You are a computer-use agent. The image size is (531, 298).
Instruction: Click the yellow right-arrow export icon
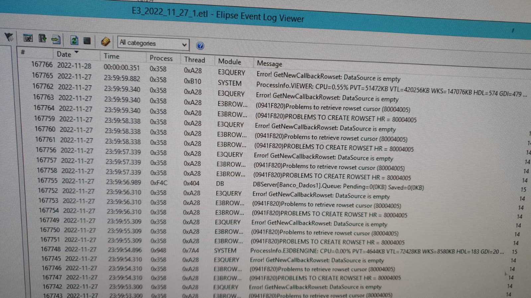tap(56, 40)
